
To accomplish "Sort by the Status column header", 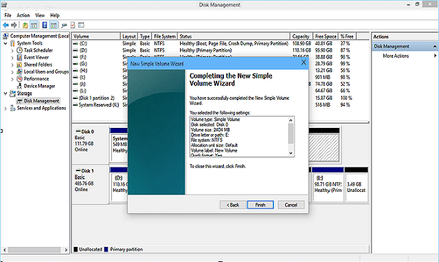I will pos(234,36).
